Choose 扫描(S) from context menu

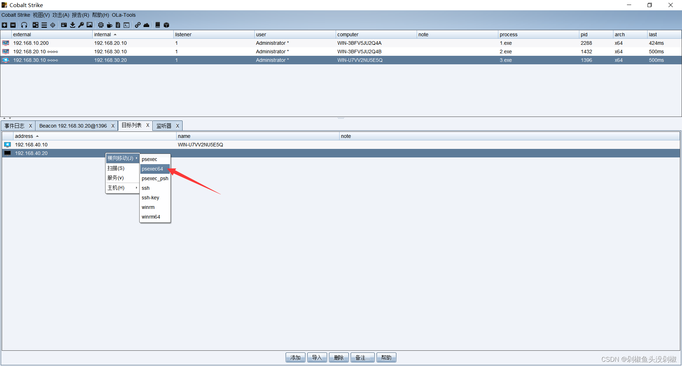[123, 168]
